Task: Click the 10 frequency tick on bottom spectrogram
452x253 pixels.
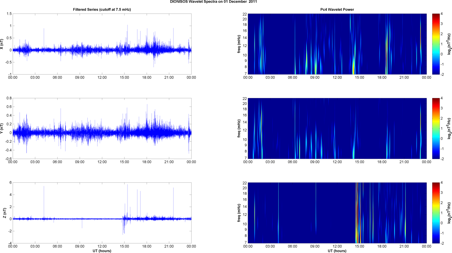Action: [245, 224]
